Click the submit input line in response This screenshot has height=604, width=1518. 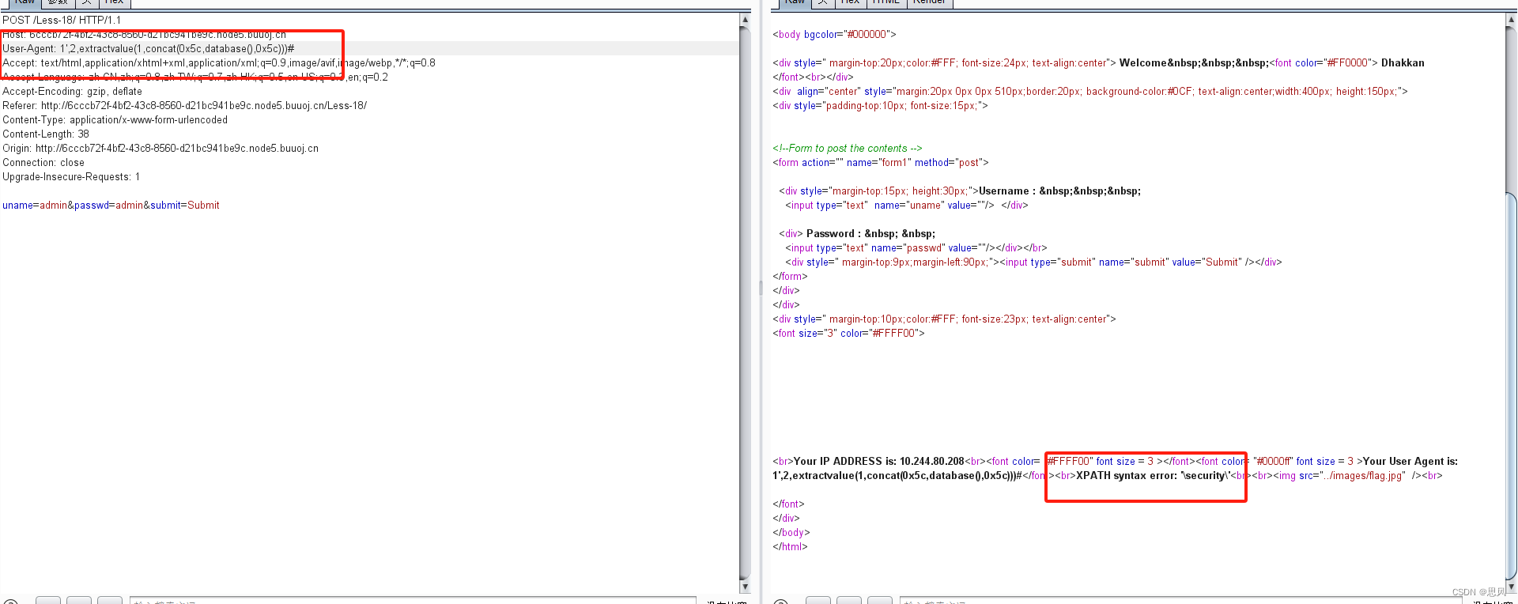click(1033, 262)
